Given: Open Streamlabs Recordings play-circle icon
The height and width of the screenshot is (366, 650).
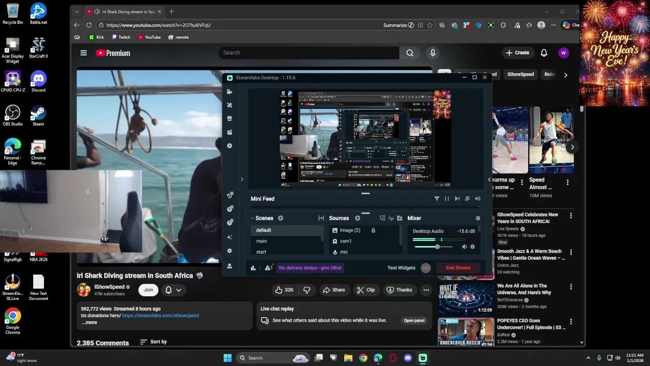Looking at the screenshot, I should pyautogui.click(x=230, y=146).
